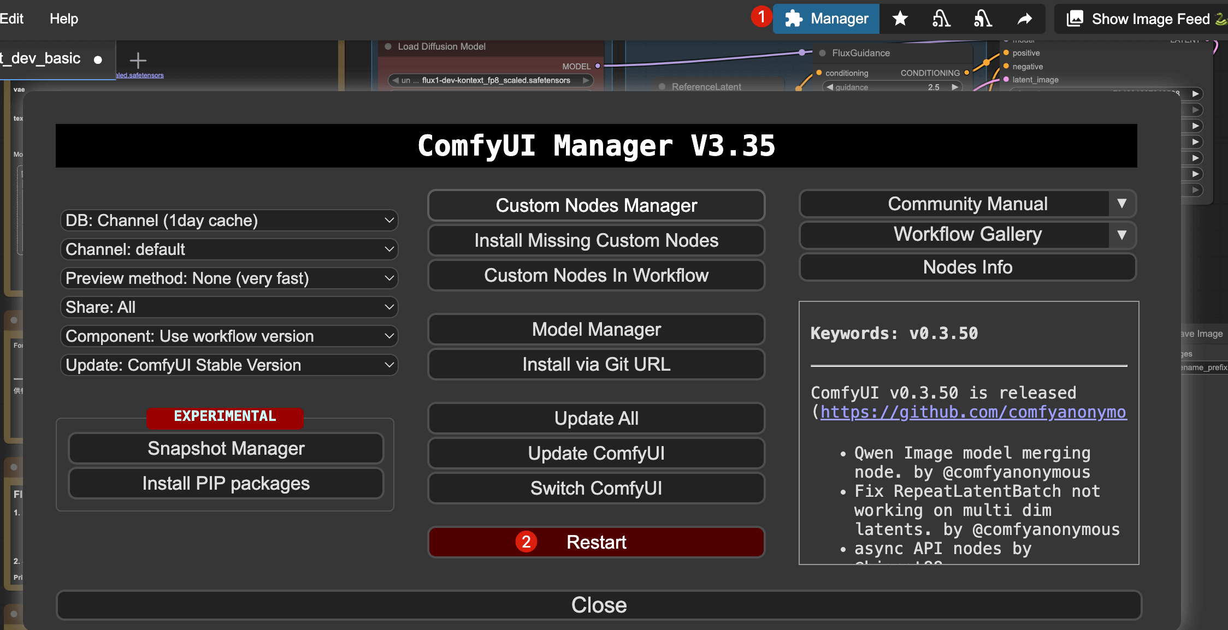The image size is (1228, 630).
Task: Click Install PIP packages
Action: pos(226,483)
